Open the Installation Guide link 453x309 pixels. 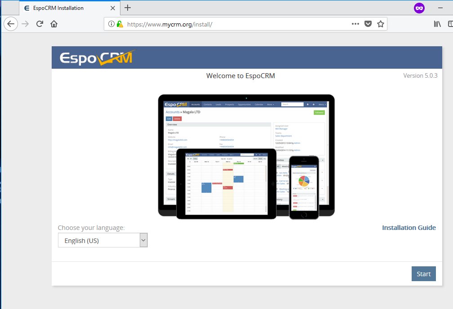(x=409, y=228)
